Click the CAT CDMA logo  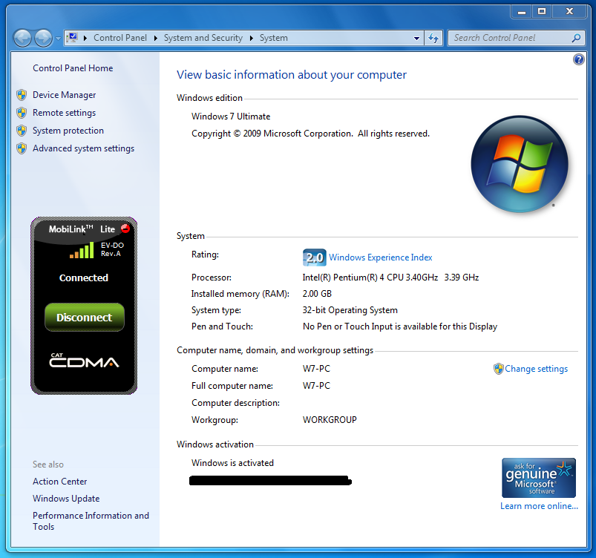click(x=84, y=361)
